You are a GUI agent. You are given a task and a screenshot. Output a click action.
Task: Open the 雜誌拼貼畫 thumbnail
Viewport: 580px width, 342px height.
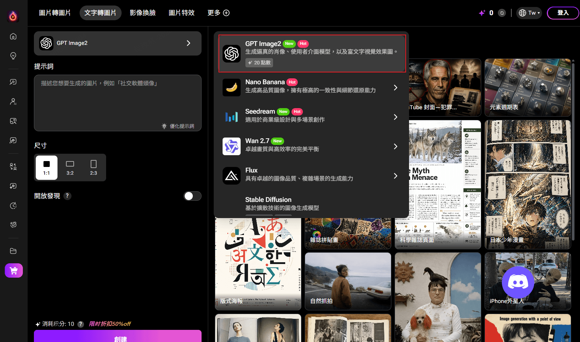click(348, 234)
